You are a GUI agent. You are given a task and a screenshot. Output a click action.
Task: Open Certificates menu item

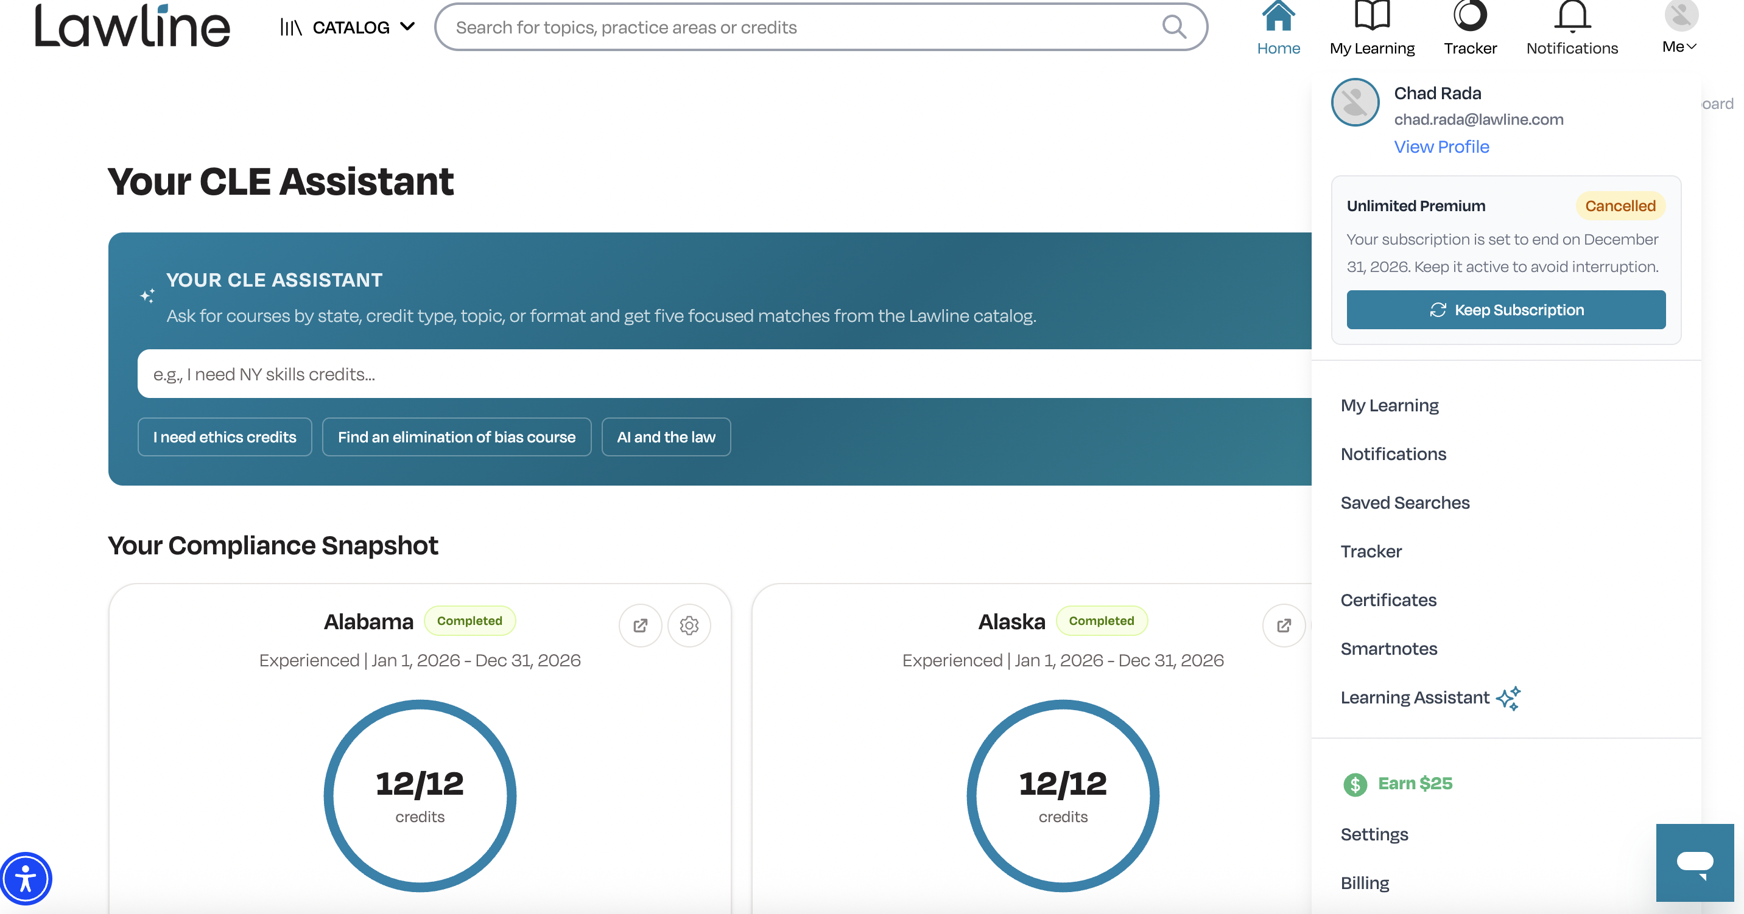pos(1388,600)
